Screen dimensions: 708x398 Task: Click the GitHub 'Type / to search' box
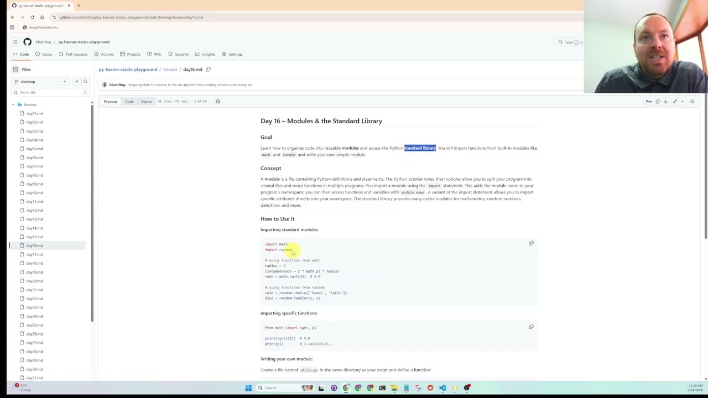point(570,42)
